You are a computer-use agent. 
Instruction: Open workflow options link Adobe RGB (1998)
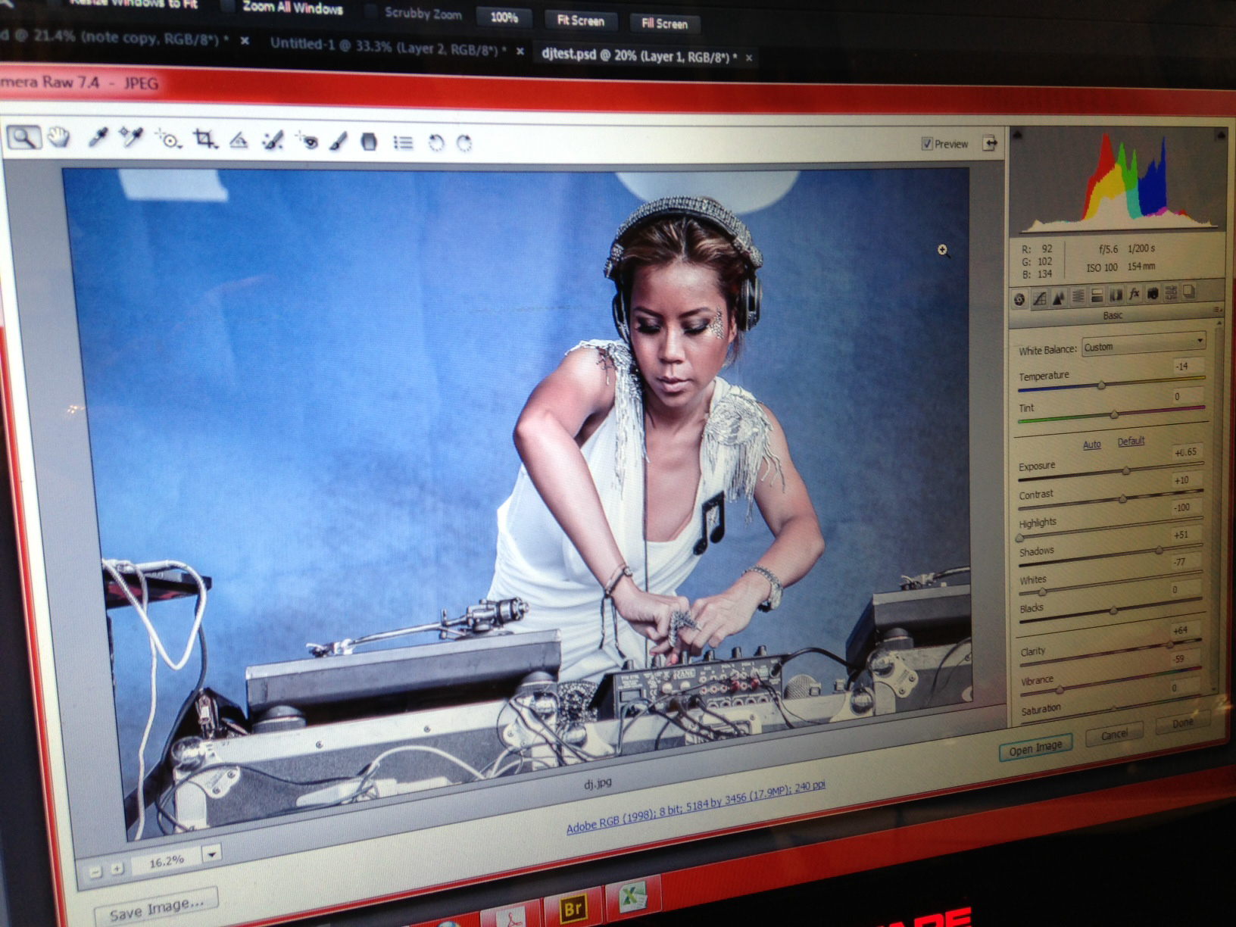point(696,807)
